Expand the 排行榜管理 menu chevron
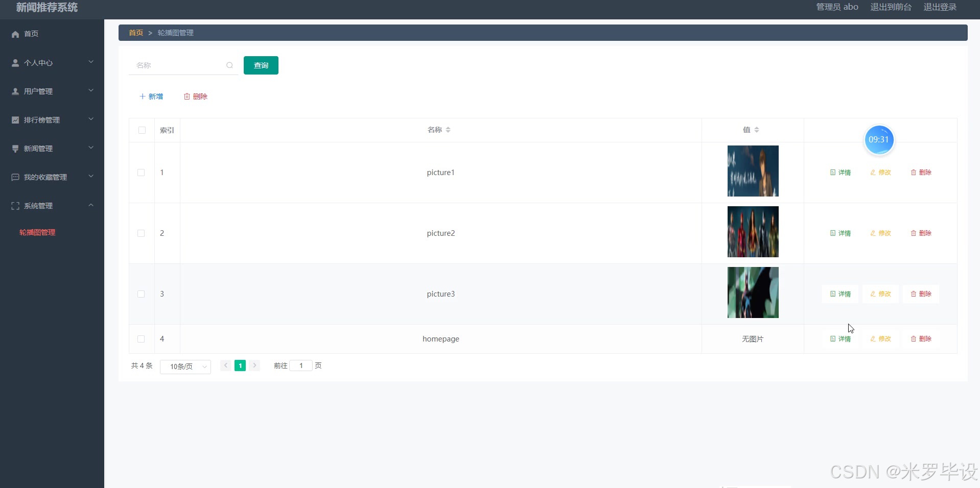This screenshot has width=980, height=488. click(91, 119)
